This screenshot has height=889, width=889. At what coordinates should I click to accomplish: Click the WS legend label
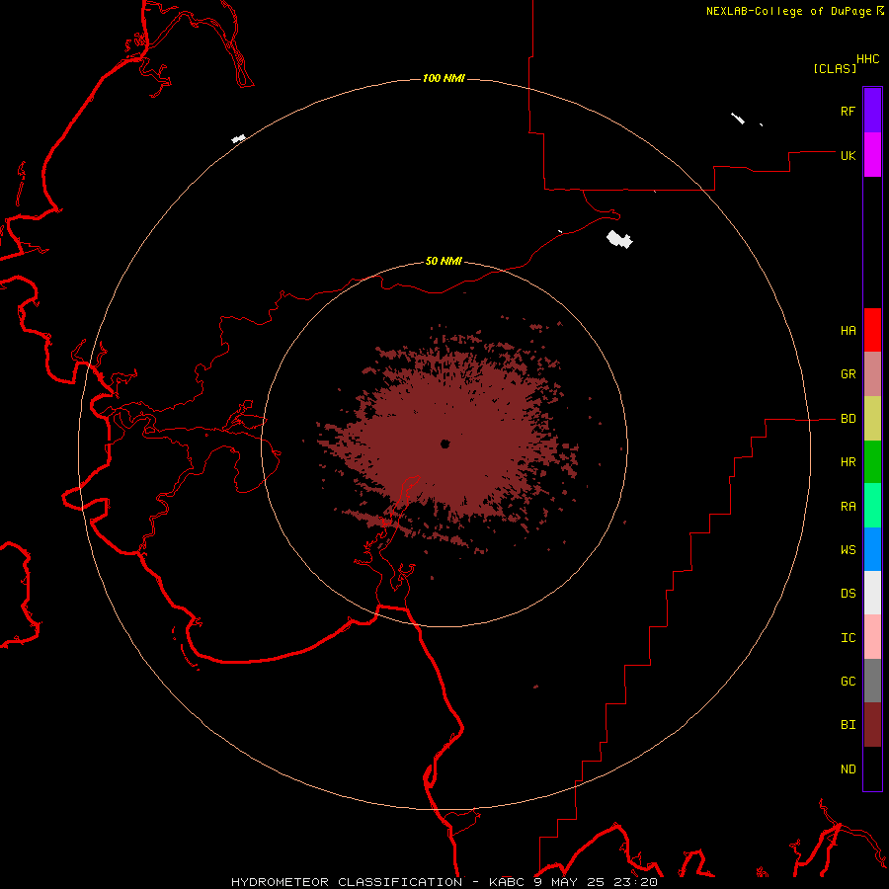(848, 549)
